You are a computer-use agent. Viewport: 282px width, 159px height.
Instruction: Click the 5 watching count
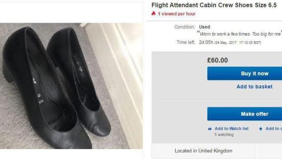224,135
